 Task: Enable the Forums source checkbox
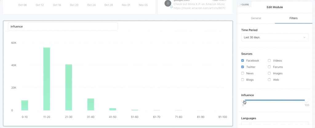pos(269,67)
